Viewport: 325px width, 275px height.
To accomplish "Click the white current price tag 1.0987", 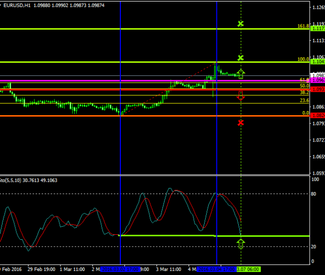I will click(x=317, y=75).
